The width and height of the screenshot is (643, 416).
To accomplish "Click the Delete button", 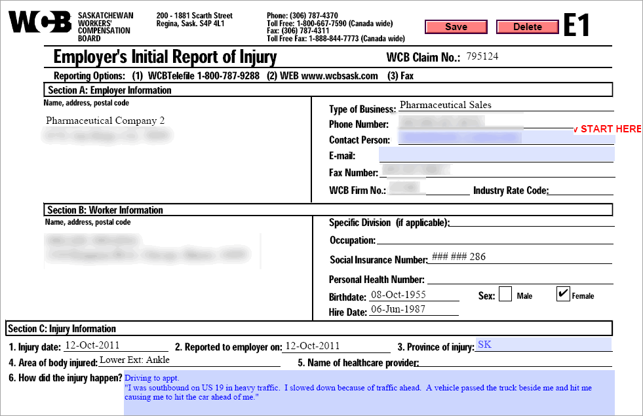I will (528, 27).
